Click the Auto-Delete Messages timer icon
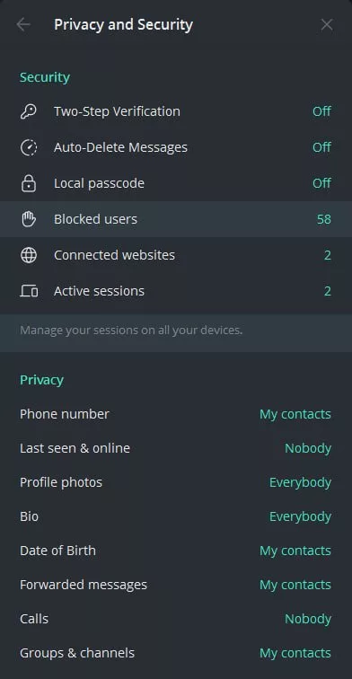This screenshot has height=679, width=352. 29,147
